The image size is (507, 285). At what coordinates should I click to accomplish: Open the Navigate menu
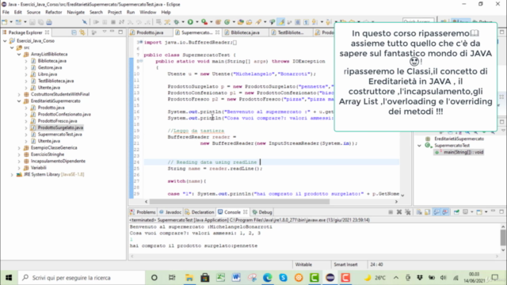[x=76, y=13]
